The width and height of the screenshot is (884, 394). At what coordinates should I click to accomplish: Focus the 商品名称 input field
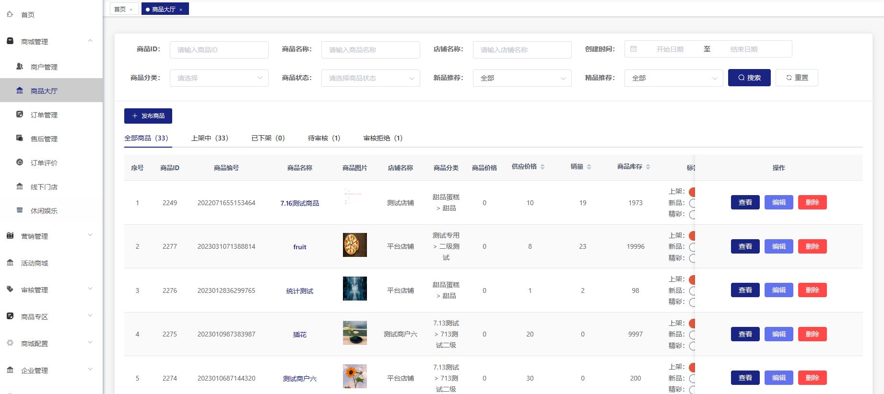coord(371,50)
